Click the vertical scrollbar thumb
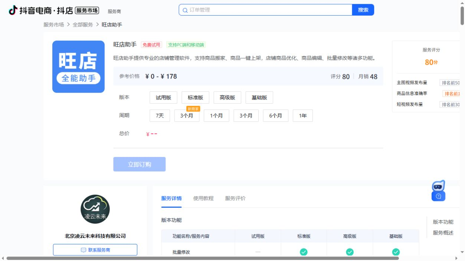 pyautogui.click(x=462, y=16)
